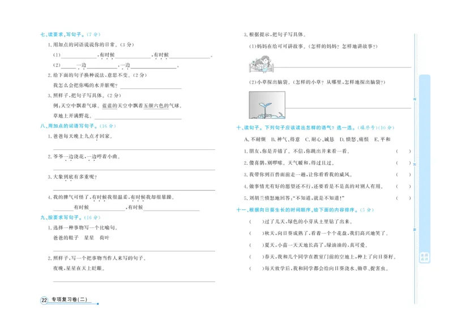Click the top marker on the right margin line

pyautogui.click(x=416, y=99)
